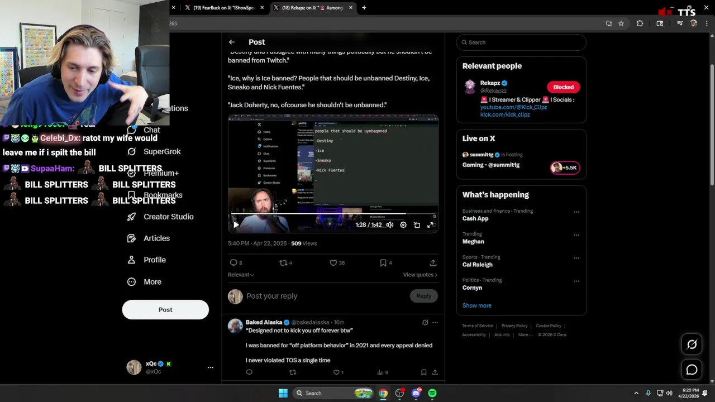
Task: Open Chrome three-dot menu
Action: click(x=707, y=23)
